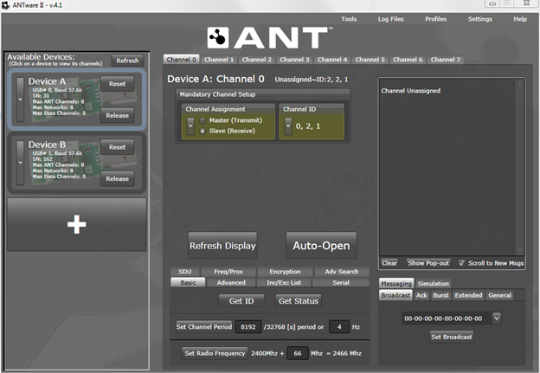
Task: Click the radio frequency offset field 66
Action: [x=298, y=353]
